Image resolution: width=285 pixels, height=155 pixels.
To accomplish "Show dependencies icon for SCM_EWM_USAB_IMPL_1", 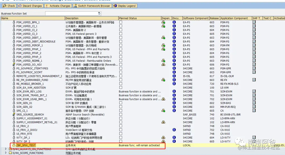I will coord(163,99).
